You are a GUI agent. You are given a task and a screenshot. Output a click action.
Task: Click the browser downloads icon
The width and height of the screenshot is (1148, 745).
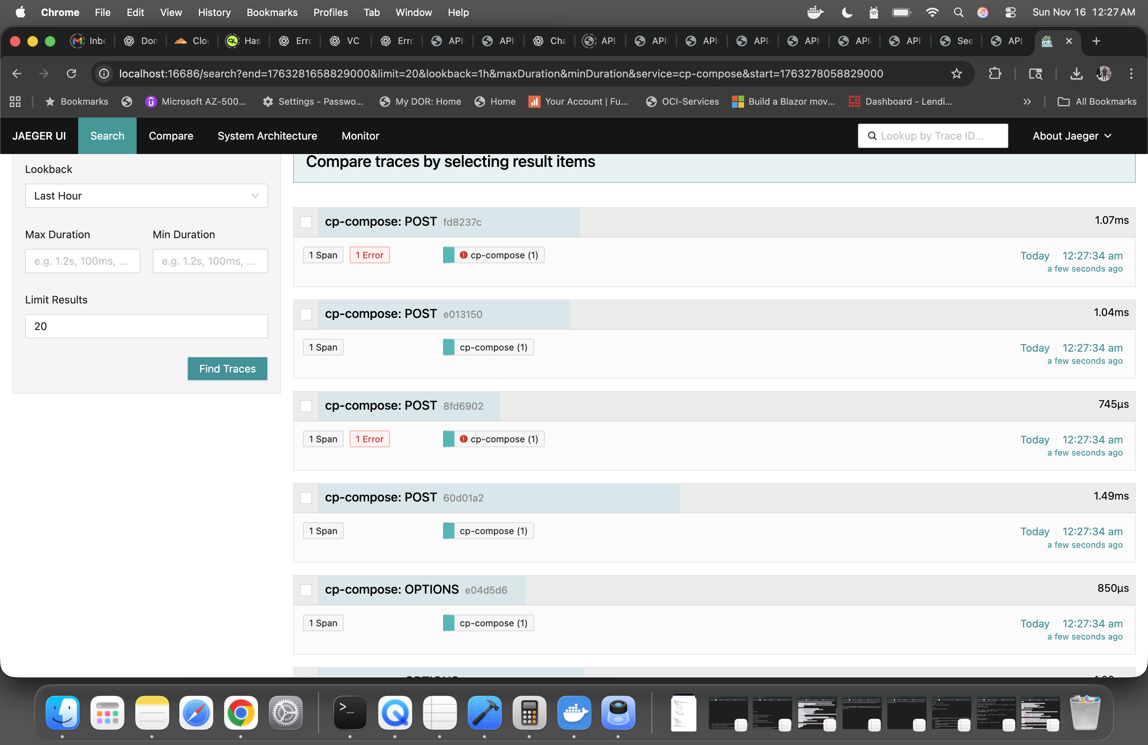click(x=1075, y=74)
